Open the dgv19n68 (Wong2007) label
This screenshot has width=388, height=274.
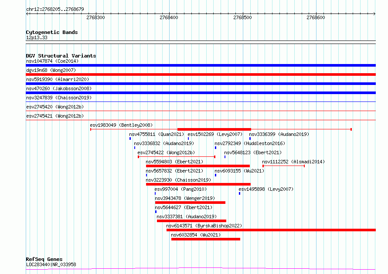[x=51, y=70]
